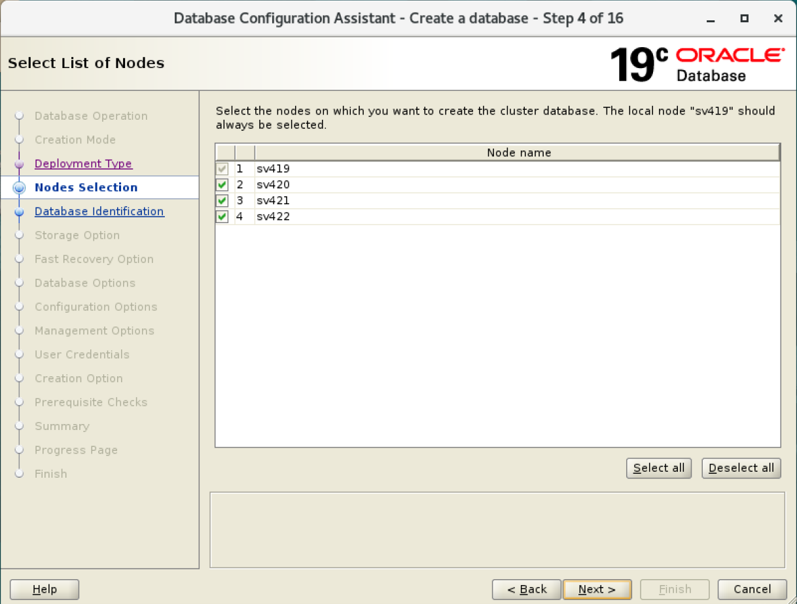Click the Deselect all button
Screen dimensions: 797x604
point(741,468)
